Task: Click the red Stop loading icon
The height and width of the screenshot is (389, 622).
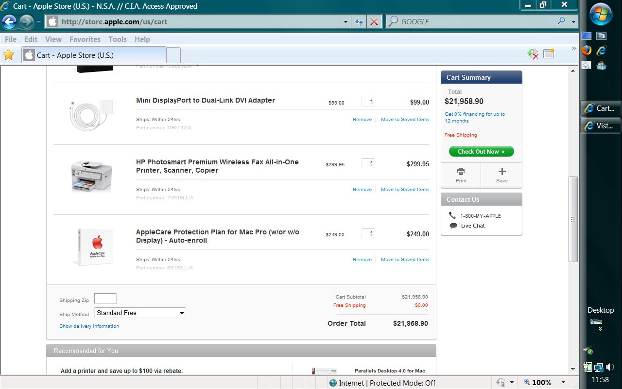Action: [x=374, y=21]
